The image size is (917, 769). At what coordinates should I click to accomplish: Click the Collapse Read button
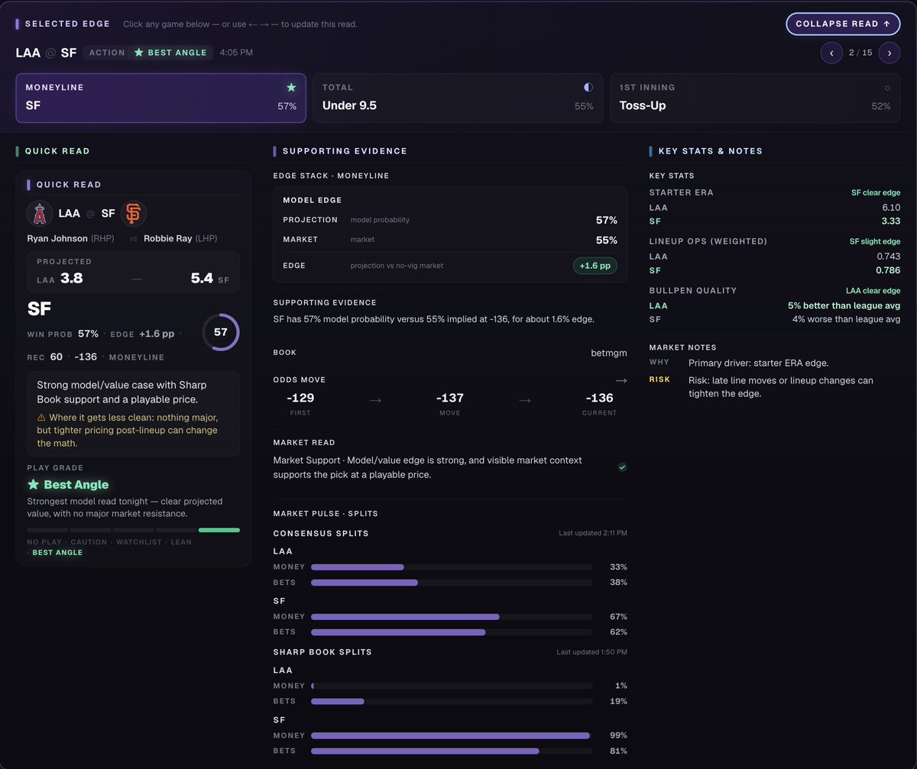point(843,24)
